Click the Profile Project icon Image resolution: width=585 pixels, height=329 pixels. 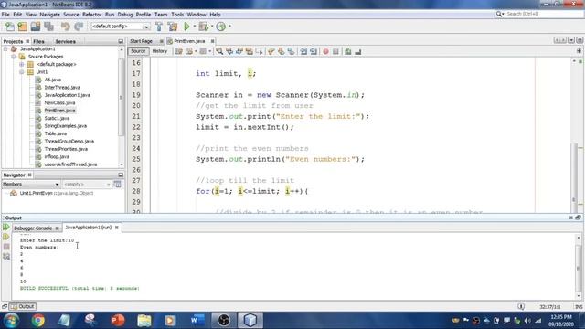221,27
